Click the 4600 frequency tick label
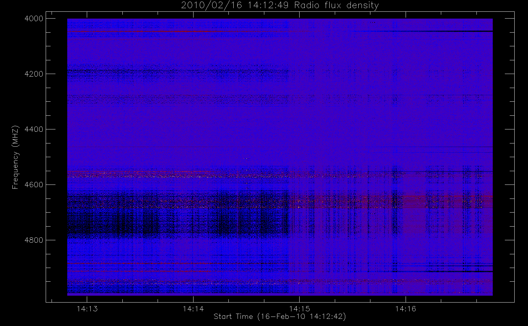The image size is (528, 326). [x=34, y=185]
